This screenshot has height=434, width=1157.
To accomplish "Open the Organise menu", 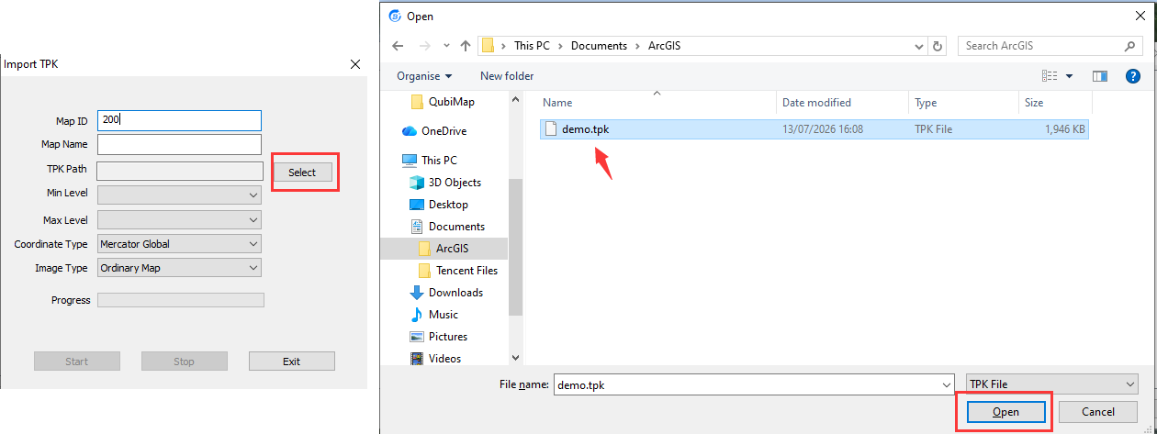I will tap(424, 76).
